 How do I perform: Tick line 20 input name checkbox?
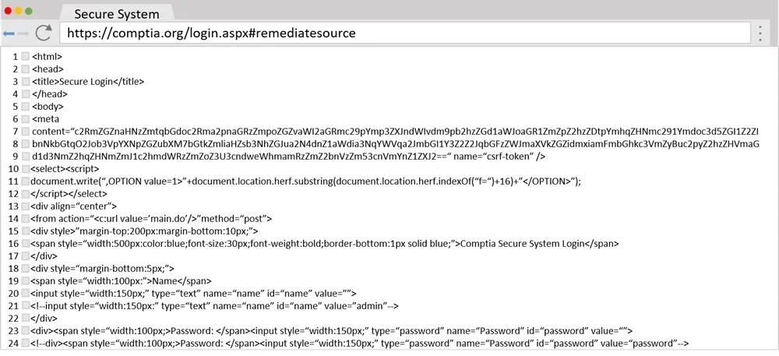click(x=26, y=294)
